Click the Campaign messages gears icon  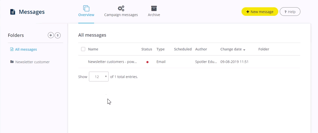[x=121, y=8]
